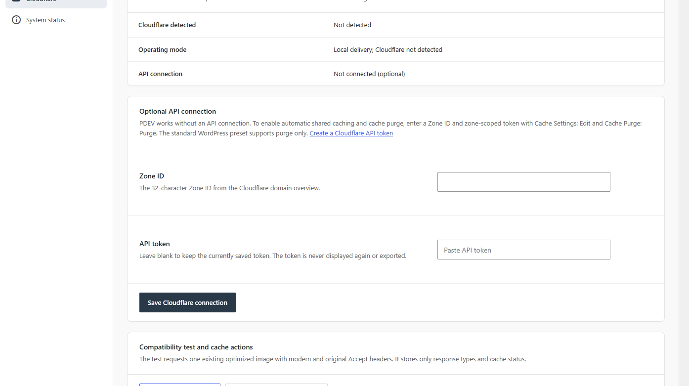Select the 'Operating mode' row label
This screenshot has width=689, height=386.
pyautogui.click(x=163, y=50)
